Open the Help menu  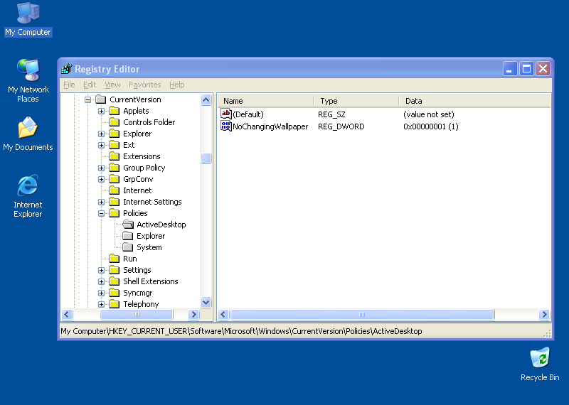(x=176, y=85)
